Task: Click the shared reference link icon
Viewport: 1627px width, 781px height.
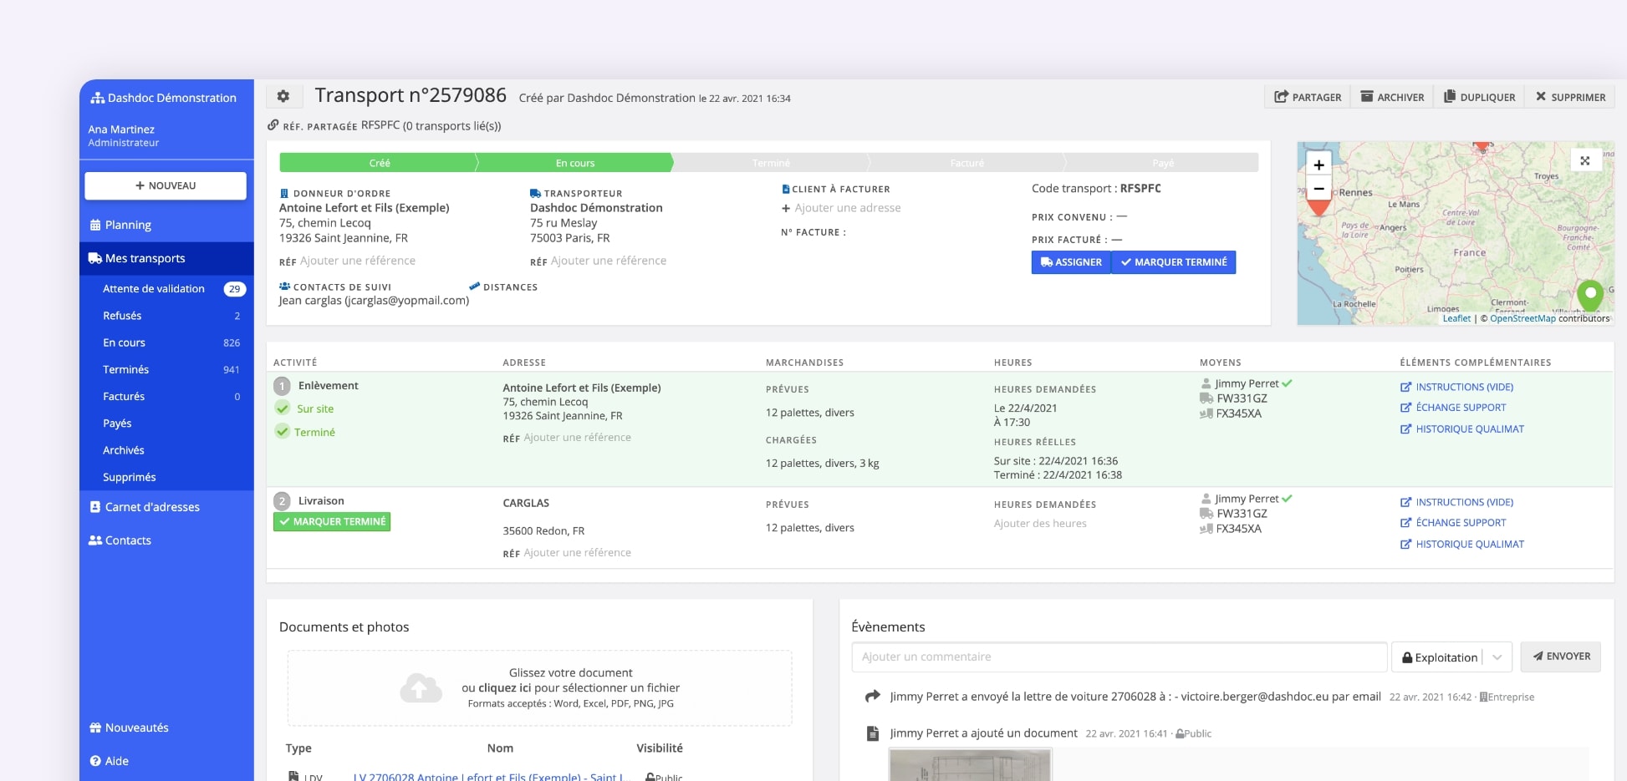Action: pos(273,125)
